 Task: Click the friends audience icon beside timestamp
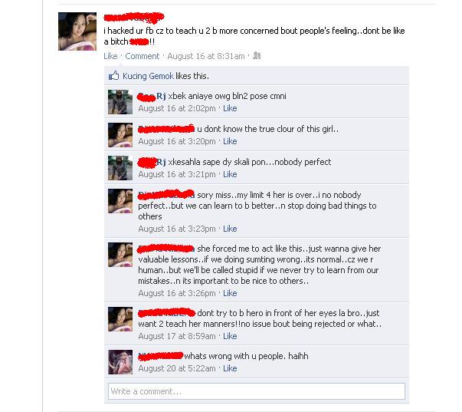pos(257,56)
